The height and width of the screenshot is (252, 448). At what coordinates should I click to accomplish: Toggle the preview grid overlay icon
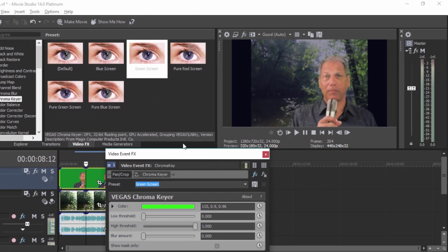[x=297, y=35]
